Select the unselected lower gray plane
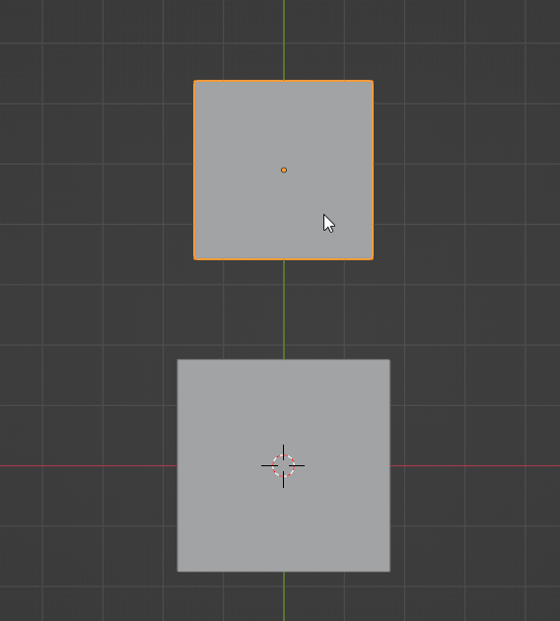Screen dimensions: 560x621 pos(284,465)
